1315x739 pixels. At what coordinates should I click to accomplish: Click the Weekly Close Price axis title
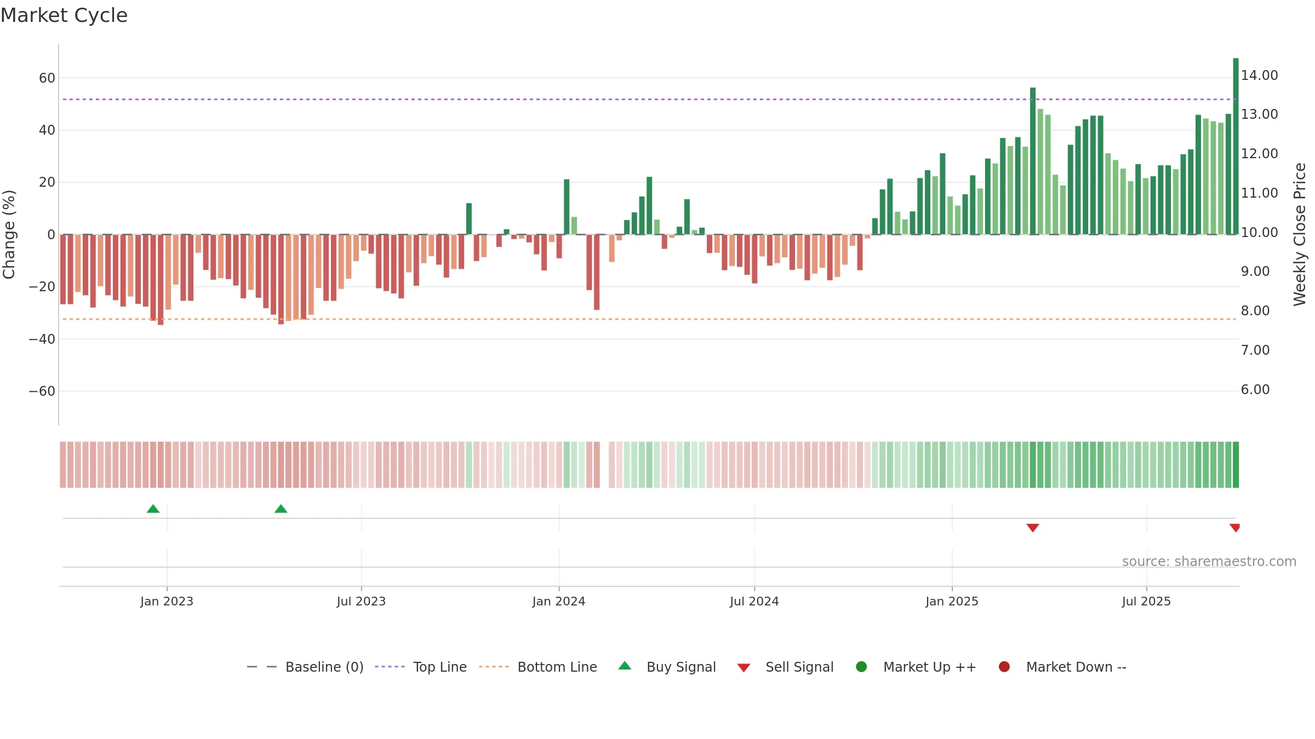pyautogui.click(x=1300, y=234)
